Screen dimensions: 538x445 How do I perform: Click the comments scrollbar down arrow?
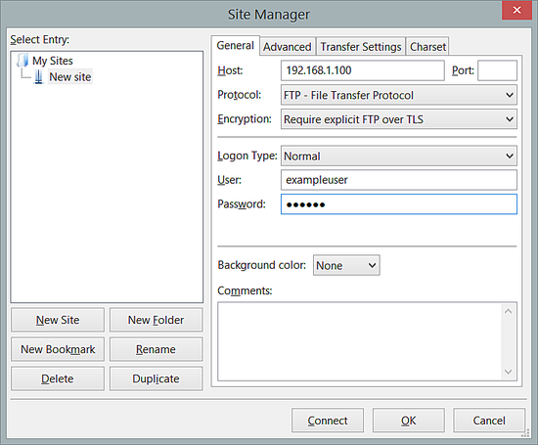[509, 372]
